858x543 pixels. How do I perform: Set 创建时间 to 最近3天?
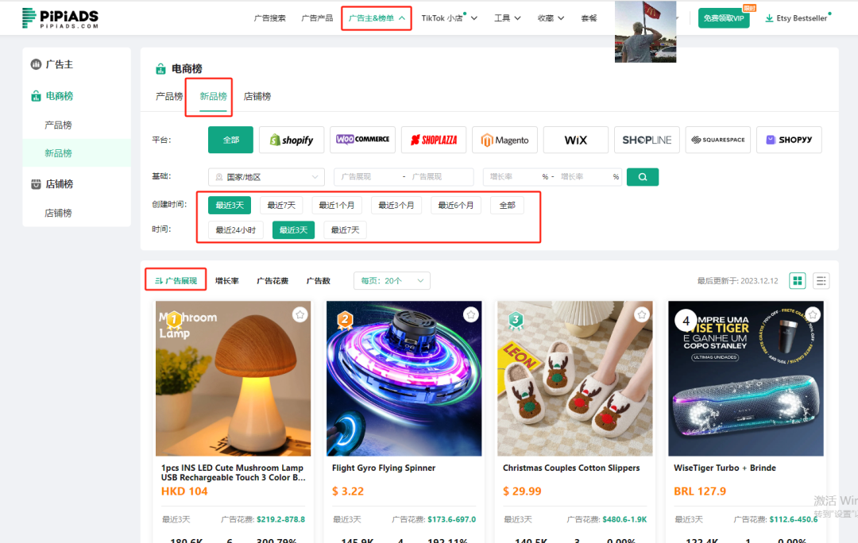(230, 205)
